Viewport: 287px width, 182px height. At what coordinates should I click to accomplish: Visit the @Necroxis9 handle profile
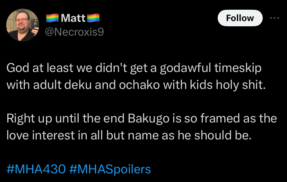[74, 32]
